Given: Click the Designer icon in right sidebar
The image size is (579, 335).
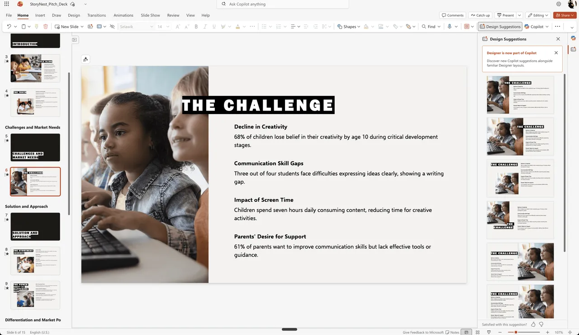Looking at the screenshot, I should coord(573,49).
